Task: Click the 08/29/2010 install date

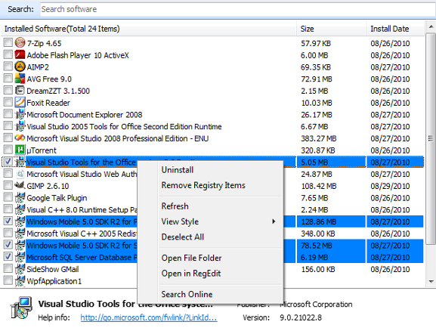Action: click(x=390, y=186)
